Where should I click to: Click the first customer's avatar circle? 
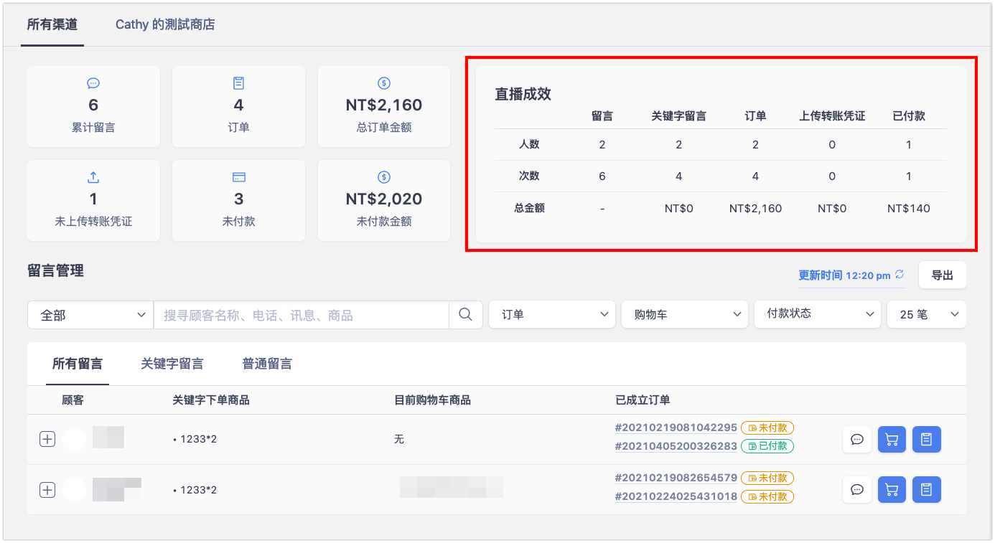[x=75, y=439]
